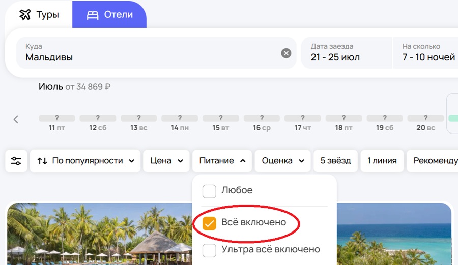
Task: Go to previous dates with left arrow
Action: coord(16,119)
